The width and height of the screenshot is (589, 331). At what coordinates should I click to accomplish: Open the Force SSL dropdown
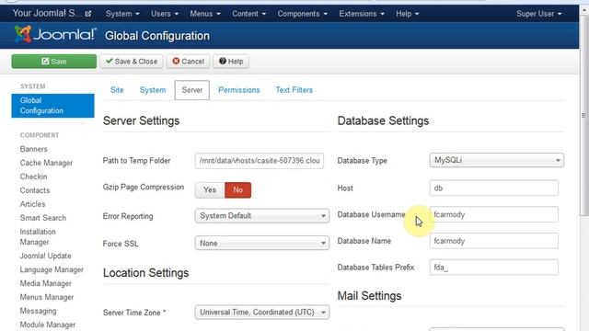(262, 243)
